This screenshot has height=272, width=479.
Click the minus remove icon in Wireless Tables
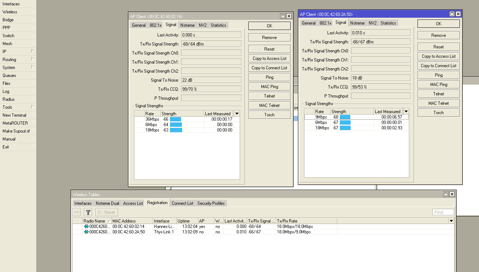pyautogui.click(x=77, y=212)
